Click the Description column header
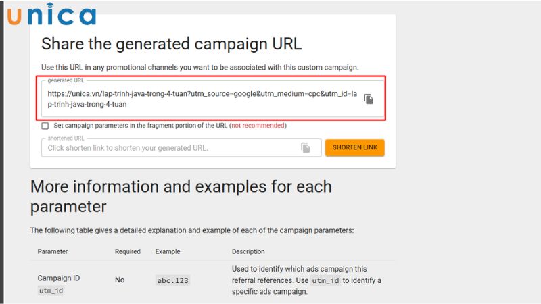The width and height of the screenshot is (541, 304). click(x=248, y=251)
